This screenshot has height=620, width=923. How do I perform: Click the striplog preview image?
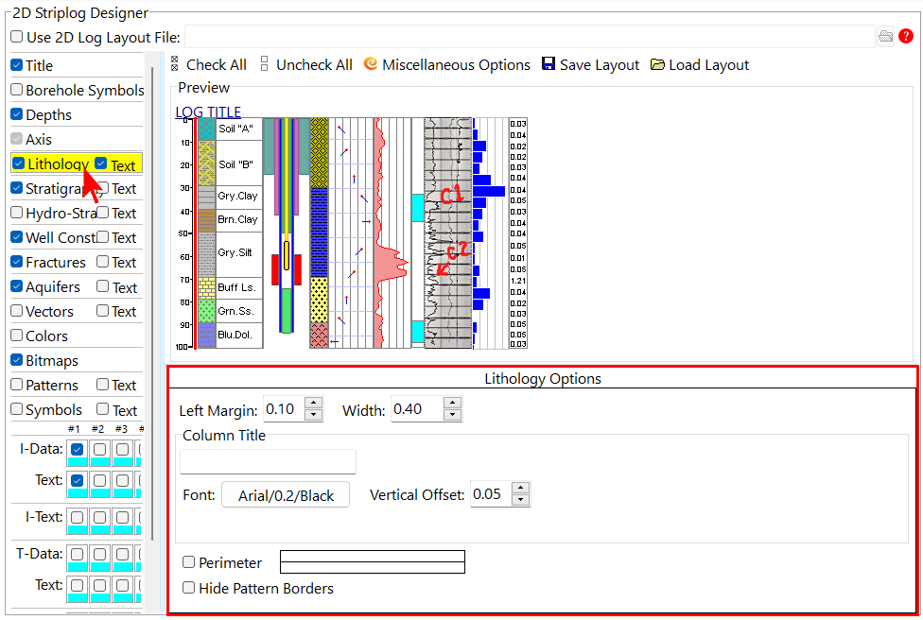(x=352, y=232)
